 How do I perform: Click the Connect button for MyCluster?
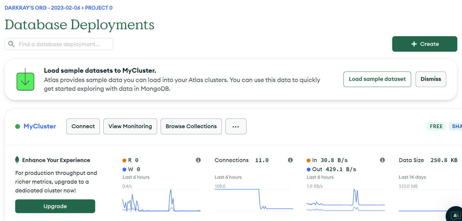coord(83,126)
